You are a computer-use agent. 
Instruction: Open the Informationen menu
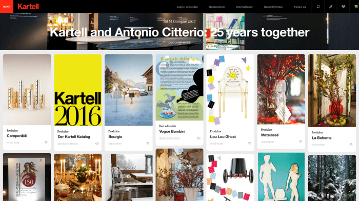click(244, 7)
